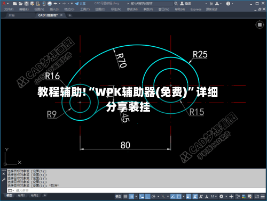Toggle polar tracking

(153, 196)
